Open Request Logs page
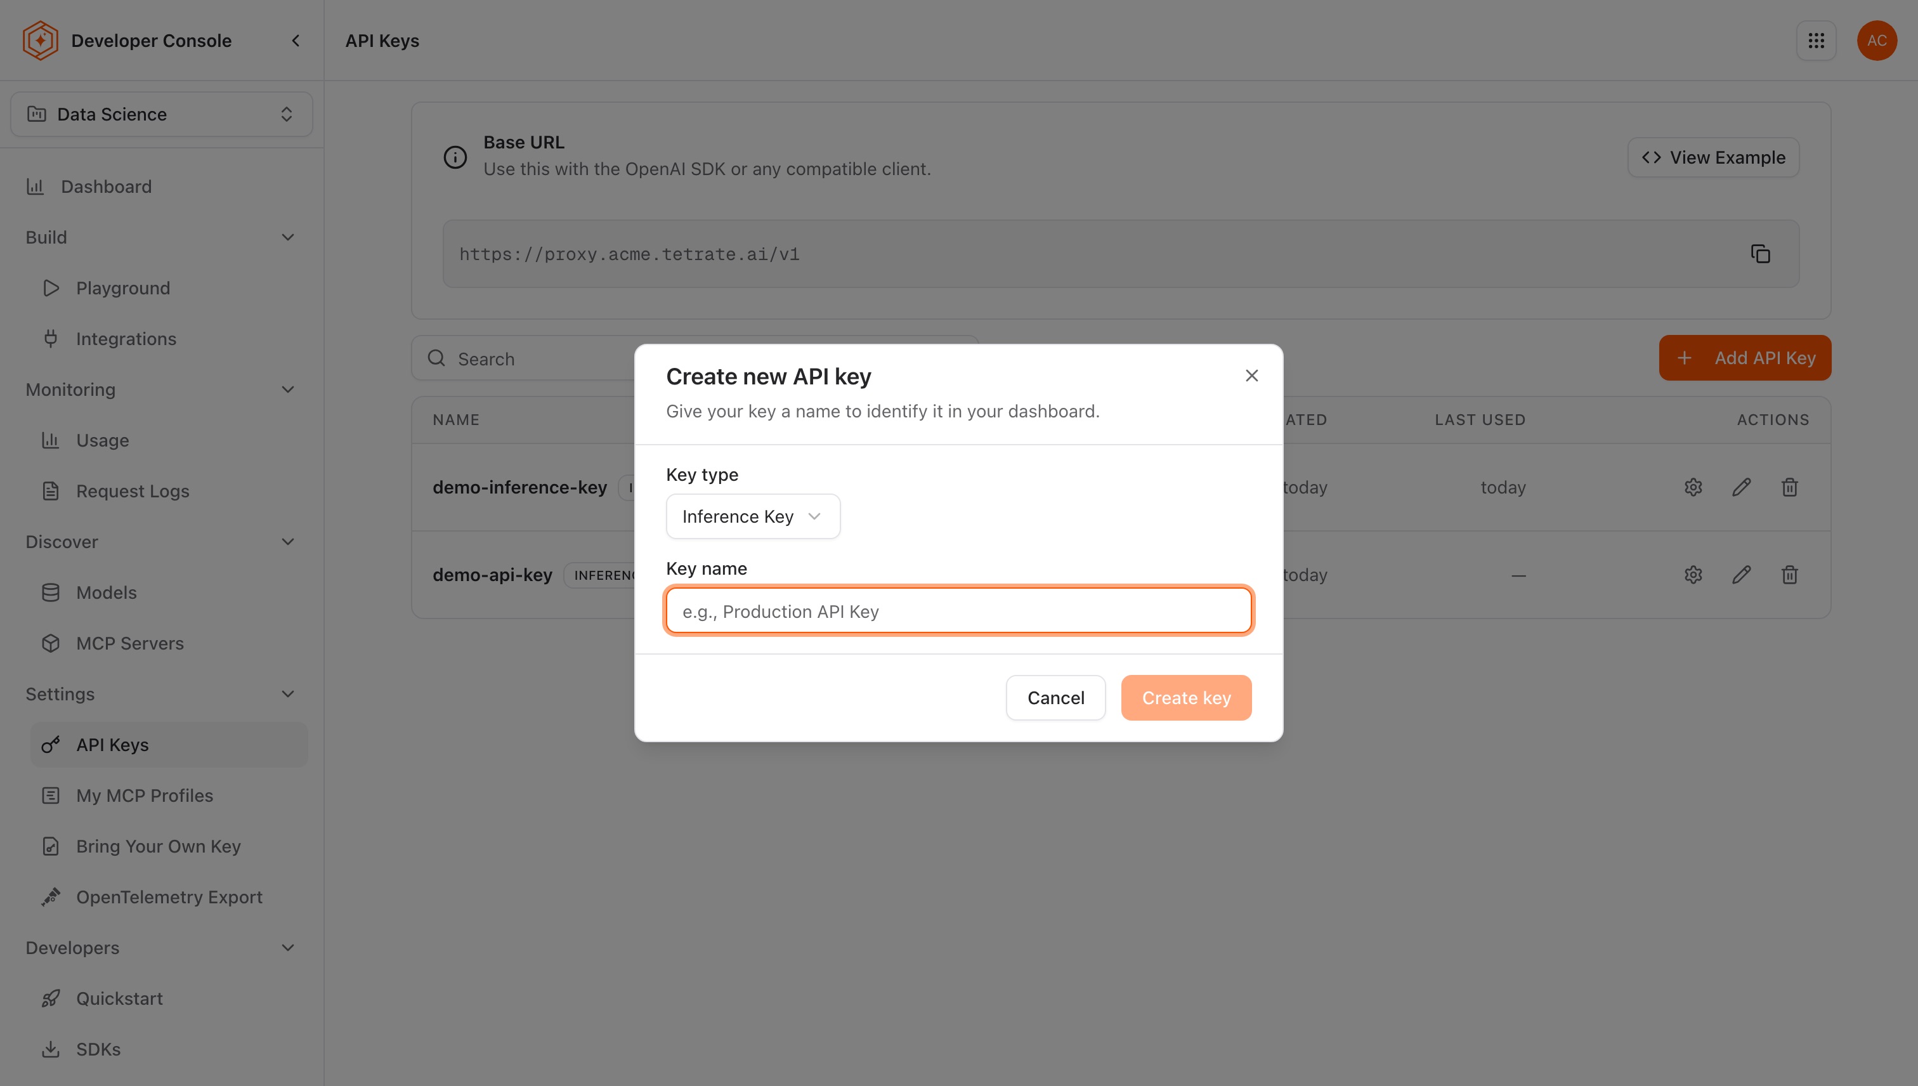The image size is (1918, 1086). [169, 491]
